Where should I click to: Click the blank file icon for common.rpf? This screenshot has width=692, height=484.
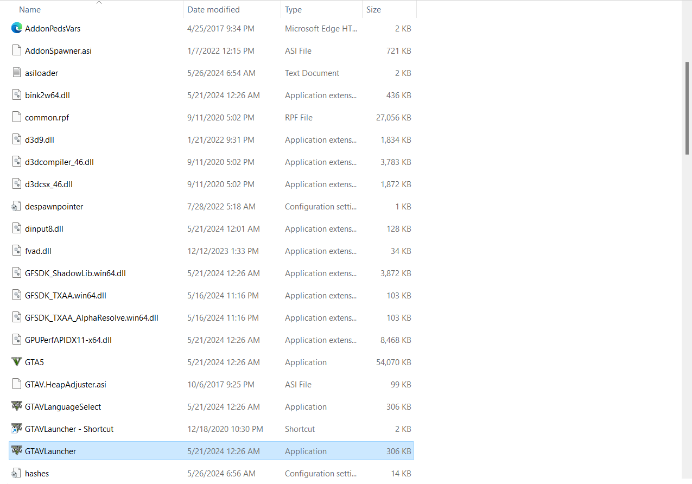[17, 117]
